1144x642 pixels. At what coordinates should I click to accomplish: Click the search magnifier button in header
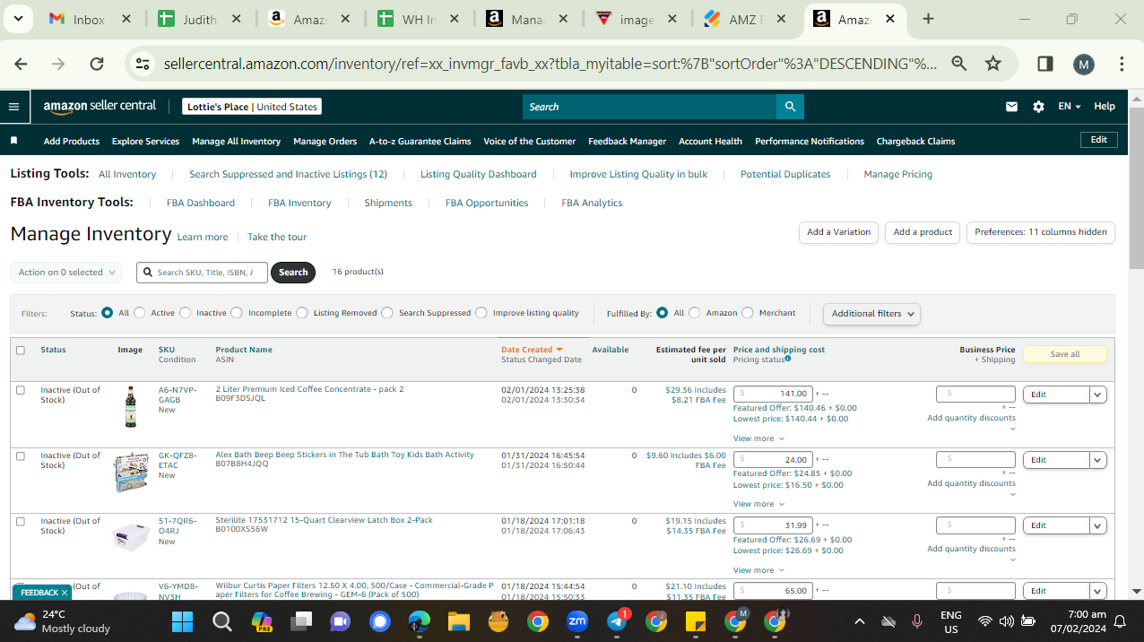click(x=790, y=107)
